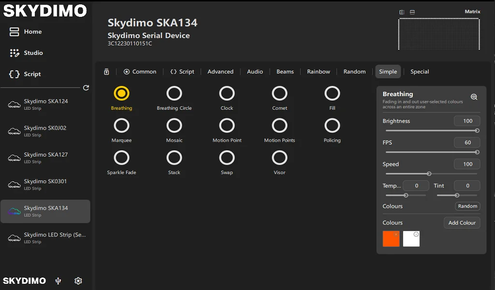Switch to the Rainbow tab
Viewport: 495px width, 290px height.
click(x=319, y=72)
